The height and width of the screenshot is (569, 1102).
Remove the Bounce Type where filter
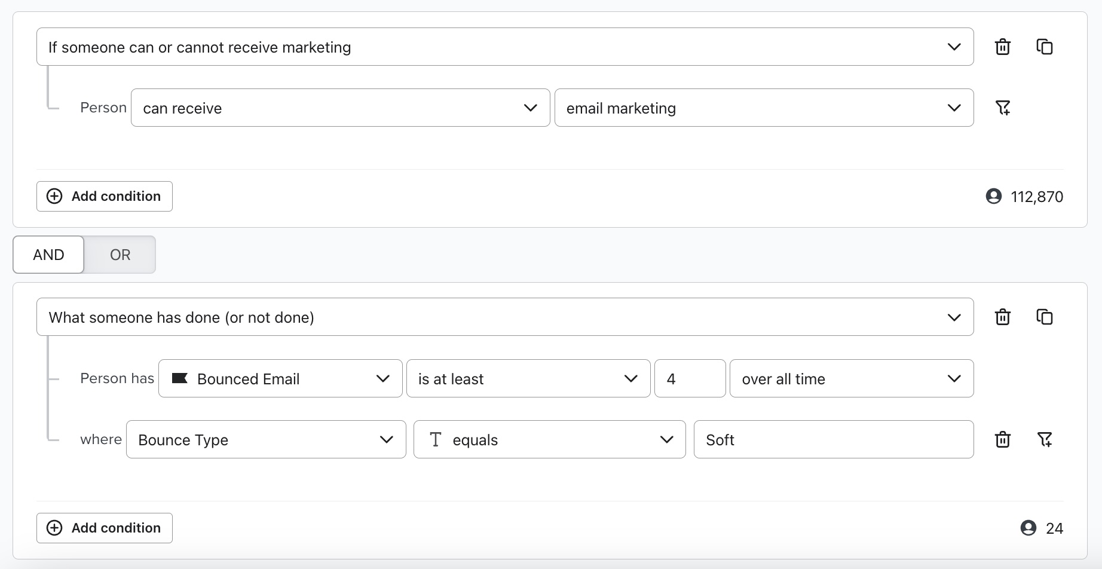1003,439
